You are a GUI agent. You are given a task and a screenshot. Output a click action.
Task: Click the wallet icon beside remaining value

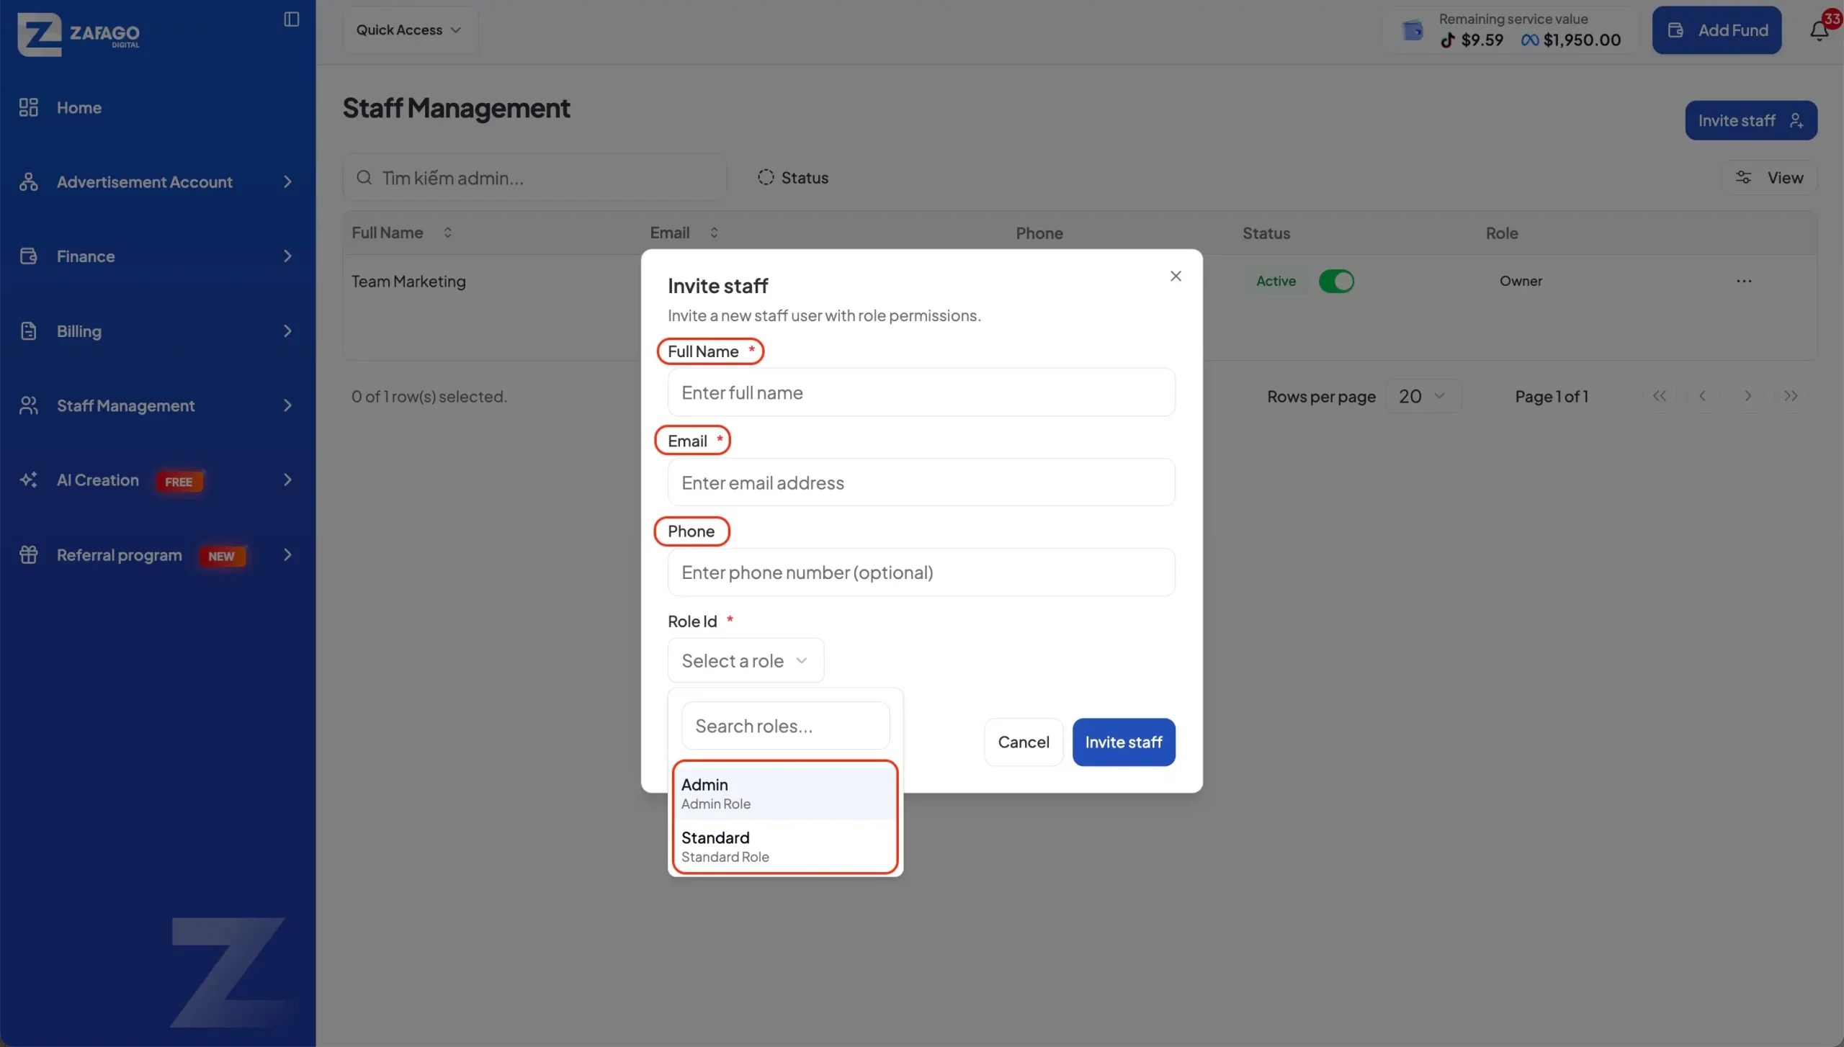1413,30
